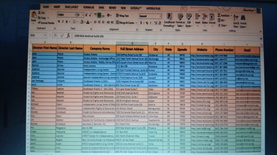This screenshot has height=155, width=277.
Task: Click Increase Decimal icon
Action: (x=156, y=23)
